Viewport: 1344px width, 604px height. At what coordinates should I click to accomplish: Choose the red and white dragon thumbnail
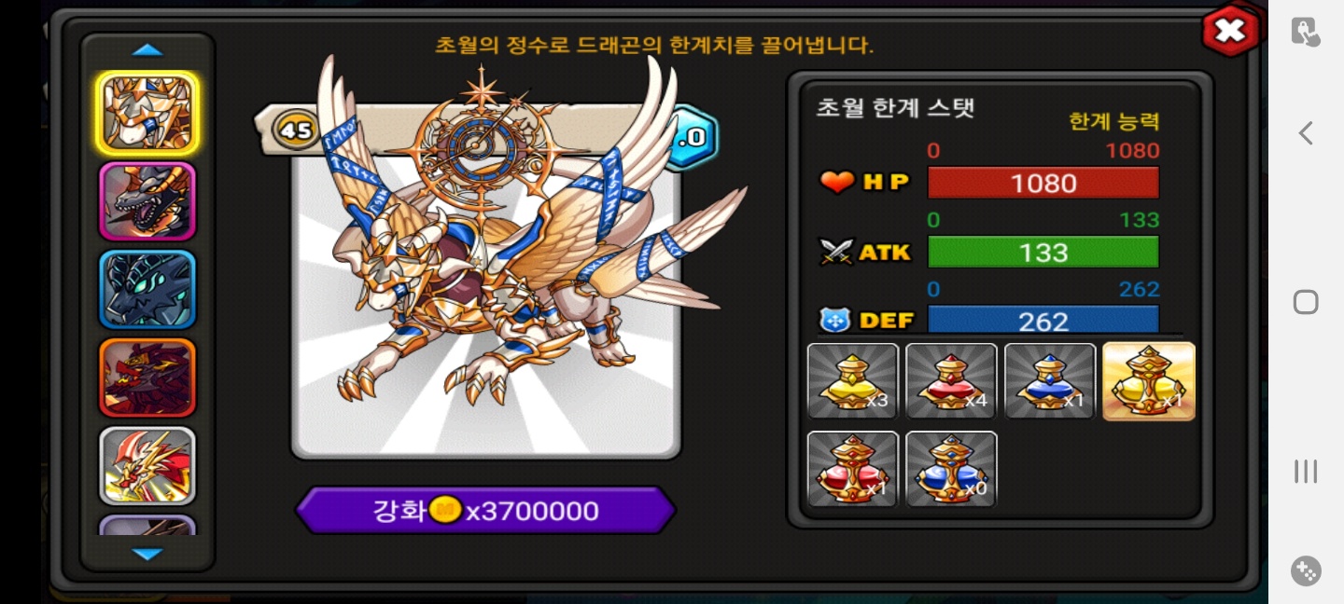pos(147,466)
